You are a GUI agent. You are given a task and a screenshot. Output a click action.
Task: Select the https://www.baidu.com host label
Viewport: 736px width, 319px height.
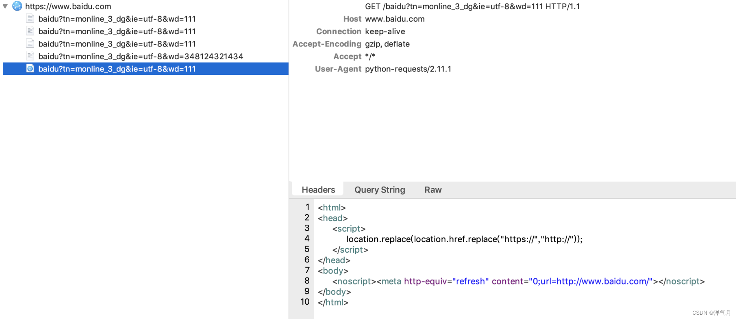pyautogui.click(x=68, y=6)
